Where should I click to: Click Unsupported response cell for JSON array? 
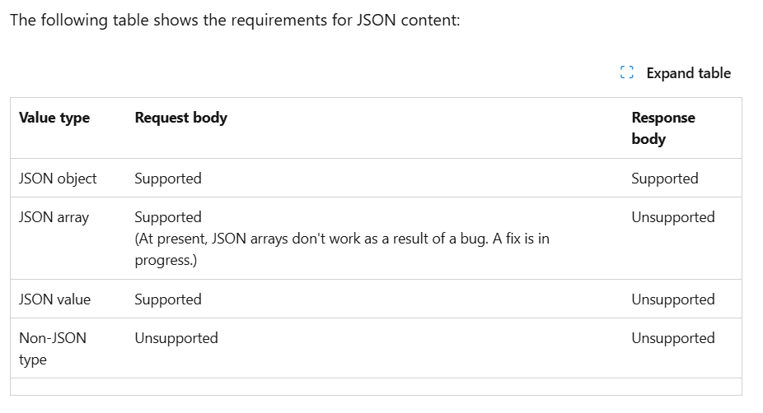(x=673, y=217)
